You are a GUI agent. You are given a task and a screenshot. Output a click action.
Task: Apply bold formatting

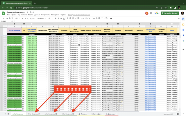[56, 18]
